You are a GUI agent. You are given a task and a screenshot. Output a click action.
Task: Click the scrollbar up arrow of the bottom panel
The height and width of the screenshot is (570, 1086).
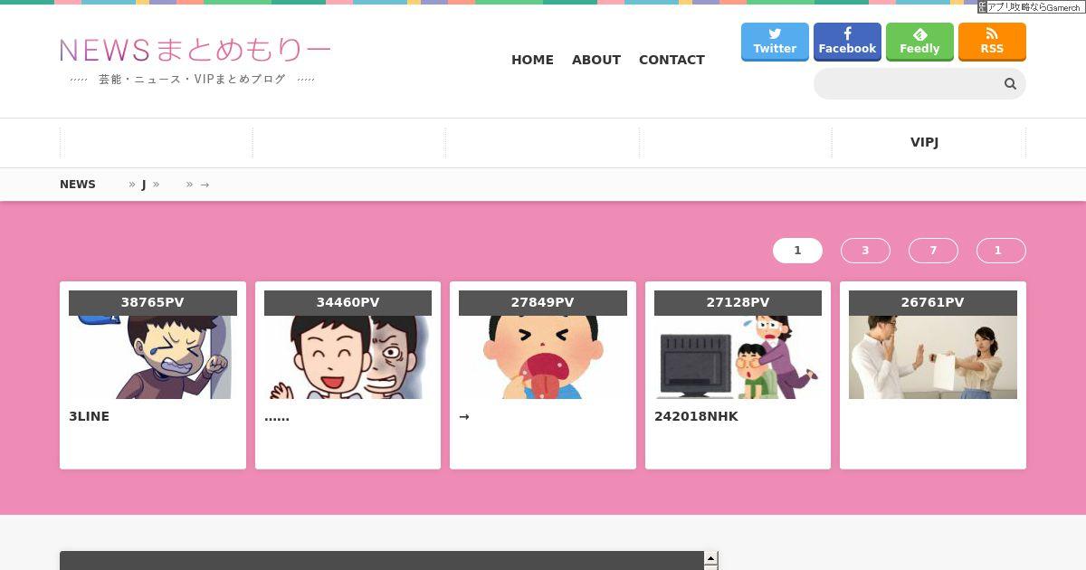(x=711, y=558)
